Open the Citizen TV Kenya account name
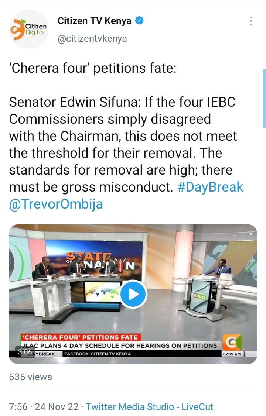The image size is (266, 416). click(x=95, y=21)
